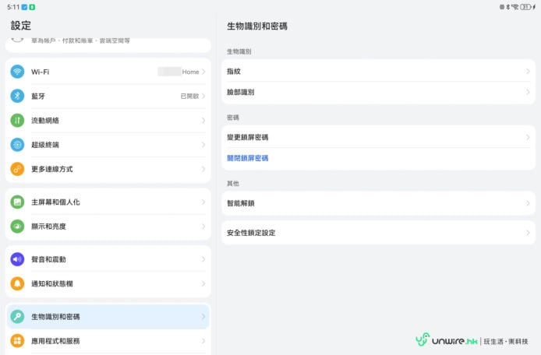Tap the Wi-Fi icon in settings list
The height and width of the screenshot is (355, 541).
point(17,72)
